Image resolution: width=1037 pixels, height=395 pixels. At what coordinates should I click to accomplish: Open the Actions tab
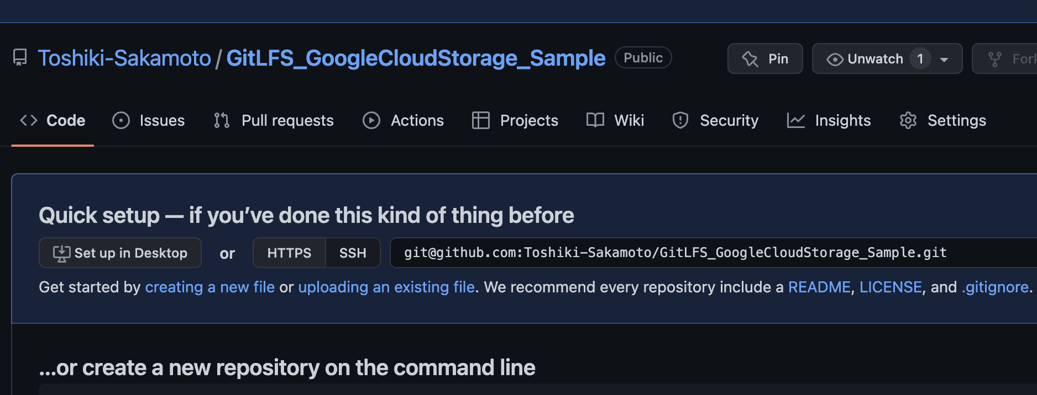[404, 120]
